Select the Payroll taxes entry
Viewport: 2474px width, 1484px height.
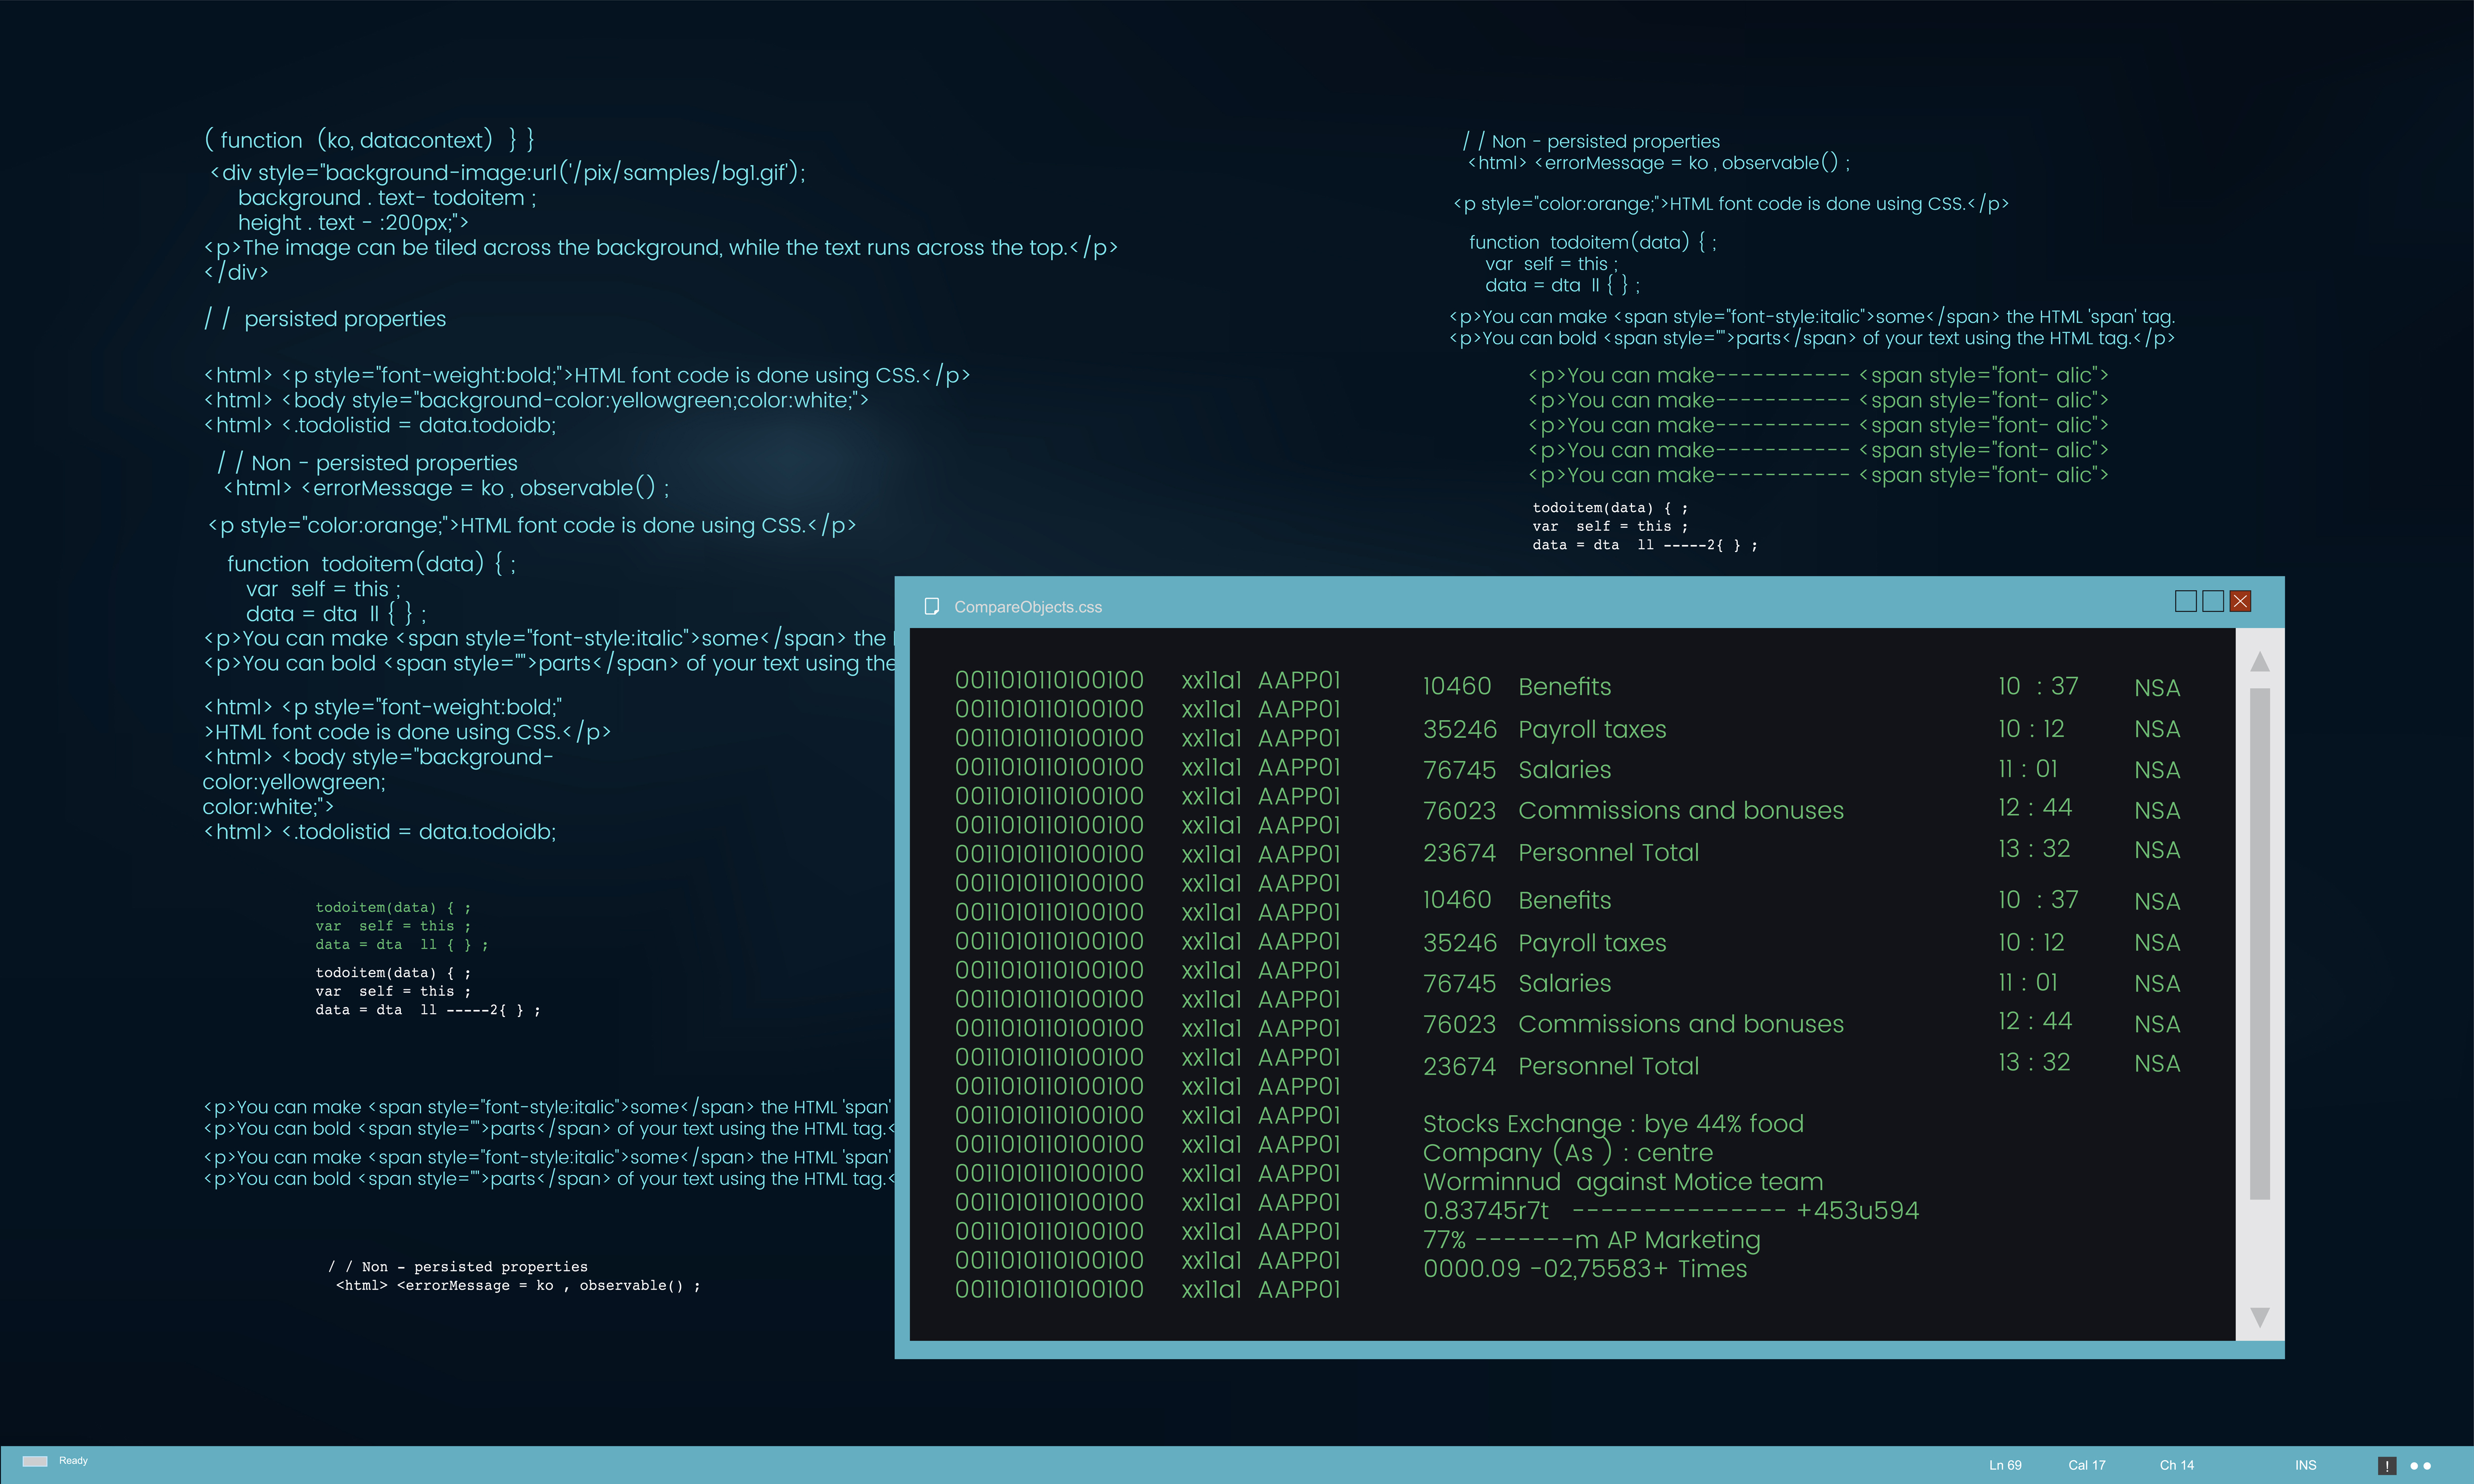tap(1592, 730)
